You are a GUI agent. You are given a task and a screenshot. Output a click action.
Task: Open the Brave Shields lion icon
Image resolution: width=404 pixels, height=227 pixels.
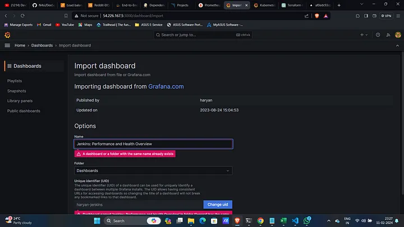pyautogui.click(x=317, y=16)
